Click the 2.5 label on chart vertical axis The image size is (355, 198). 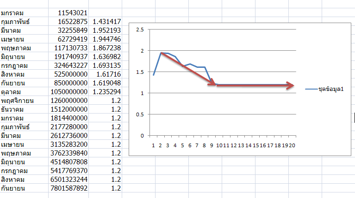pyautogui.click(x=140, y=30)
